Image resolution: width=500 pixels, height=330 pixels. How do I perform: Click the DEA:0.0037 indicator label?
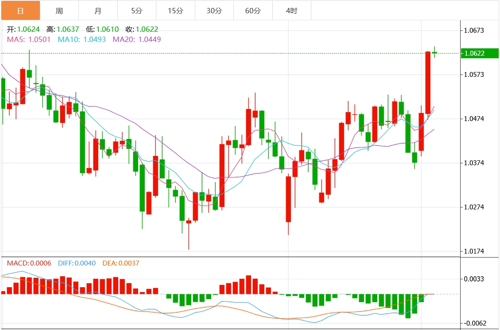(121, 263)
